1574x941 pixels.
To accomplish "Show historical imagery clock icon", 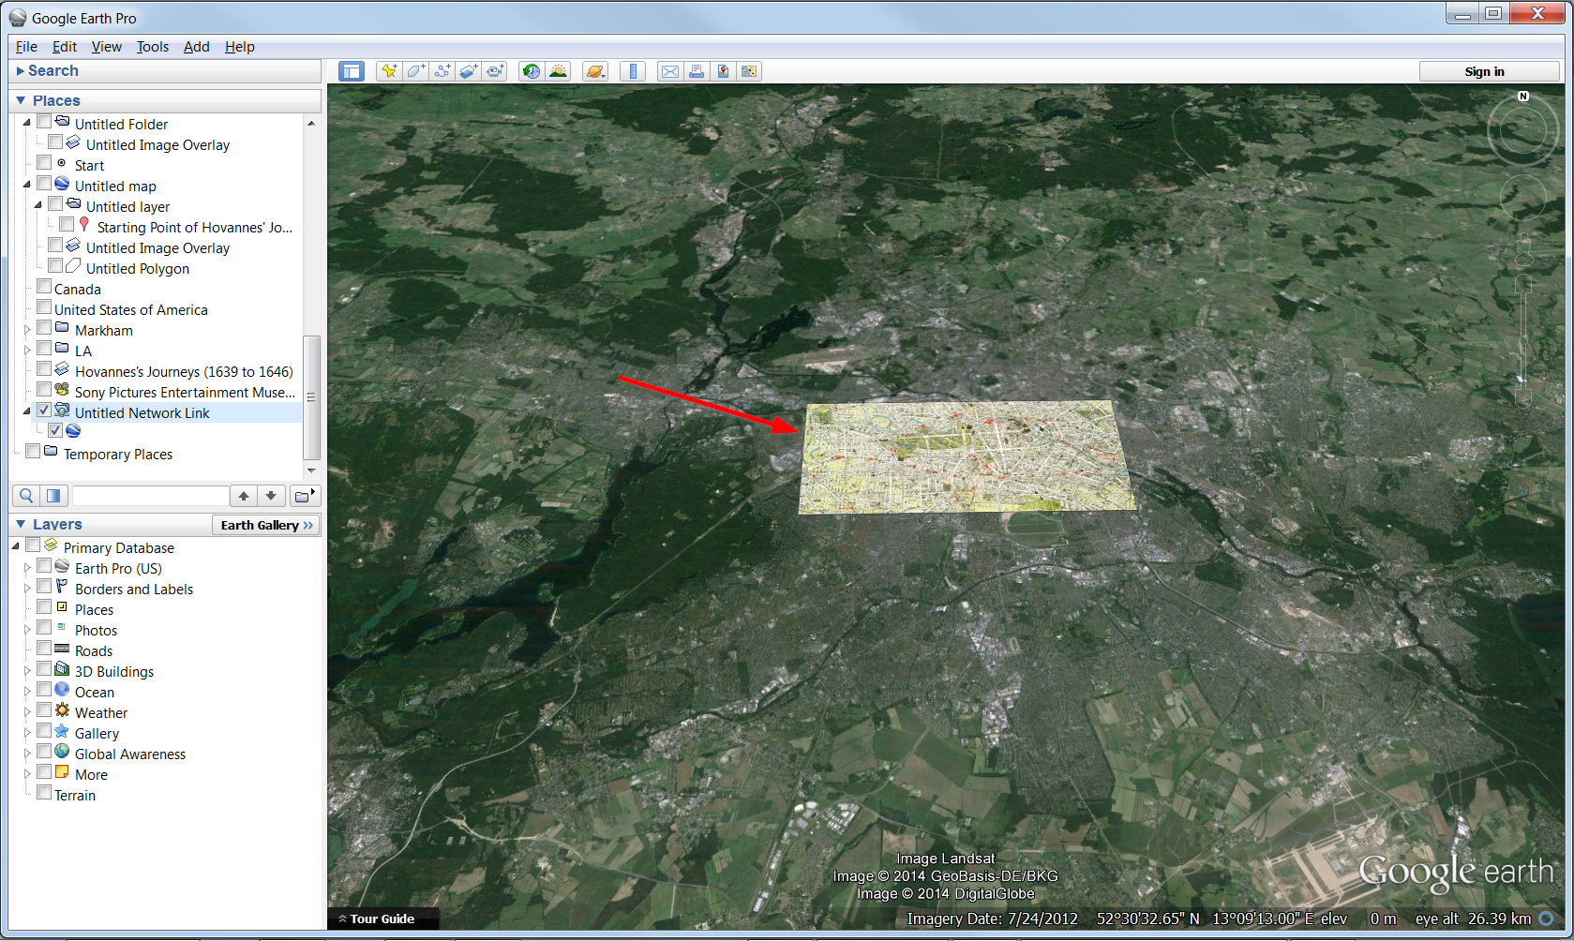I will tap(532, 71).
